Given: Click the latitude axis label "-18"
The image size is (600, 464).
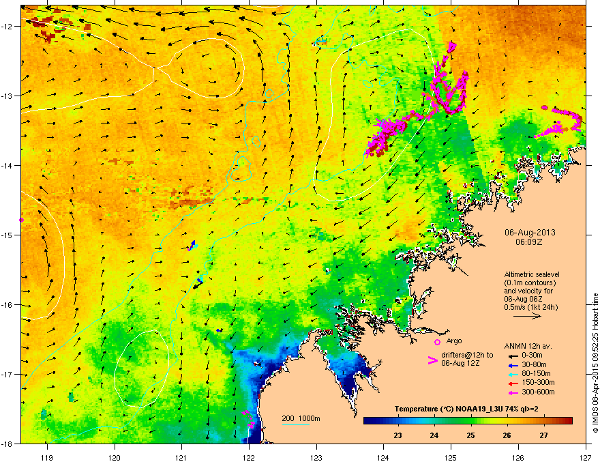Looking at the screenshot, I should point(7,444).
